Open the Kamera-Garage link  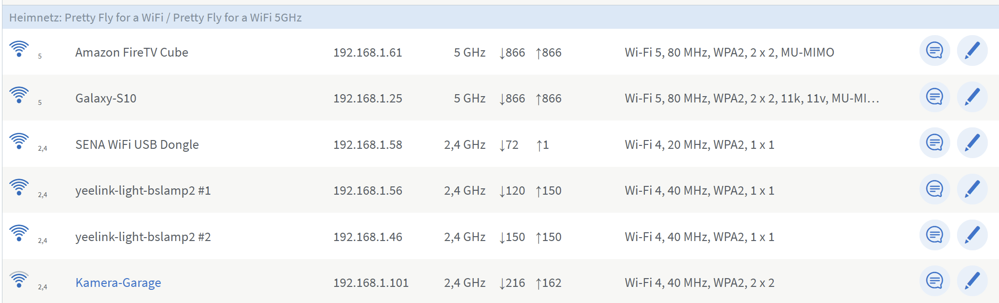[x=118, y=283]
